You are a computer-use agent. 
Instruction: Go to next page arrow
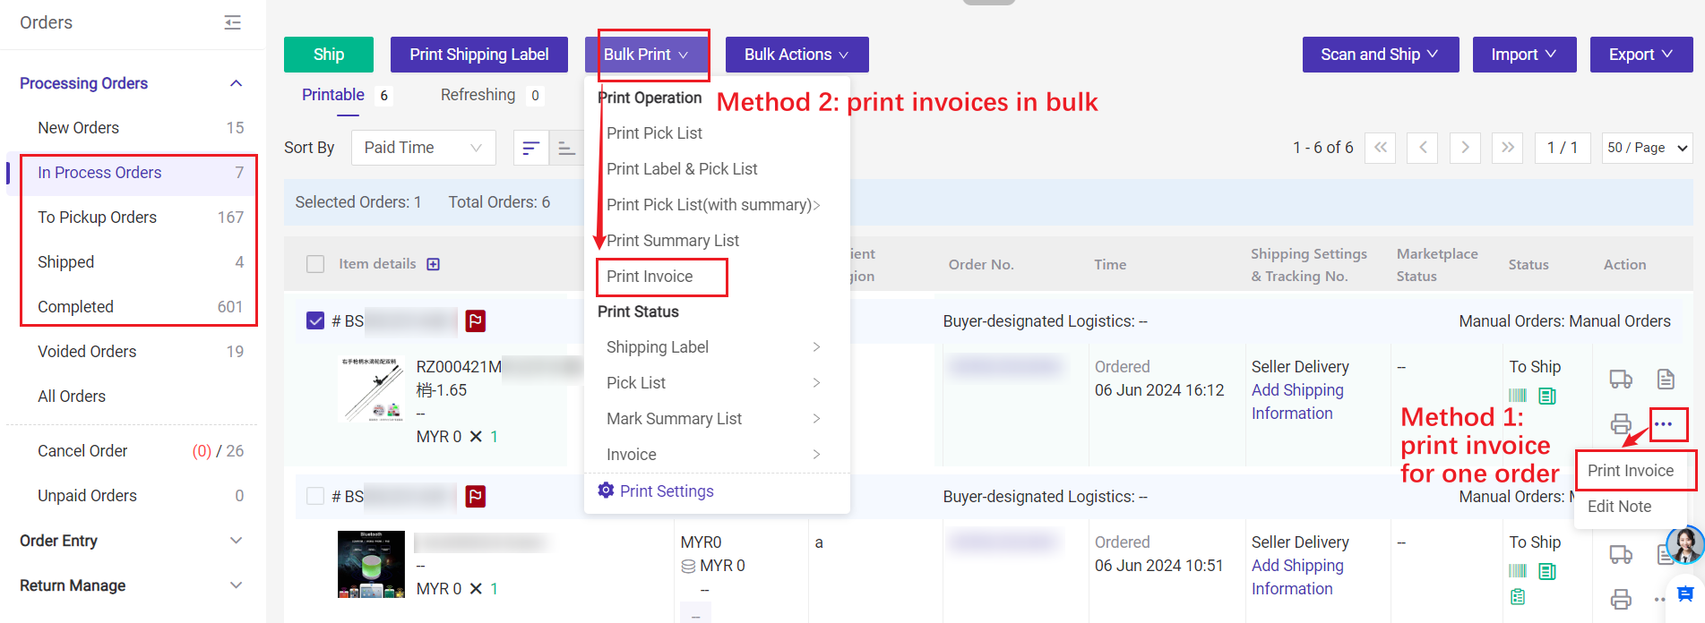1465,148
